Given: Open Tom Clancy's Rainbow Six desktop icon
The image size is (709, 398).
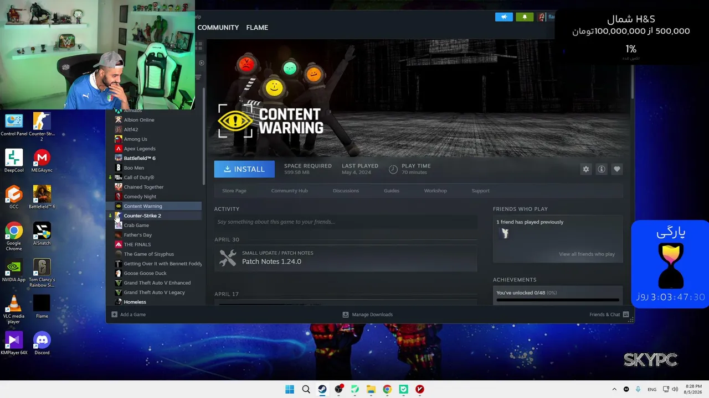Looking at the screenshot, I should point(42,272).
